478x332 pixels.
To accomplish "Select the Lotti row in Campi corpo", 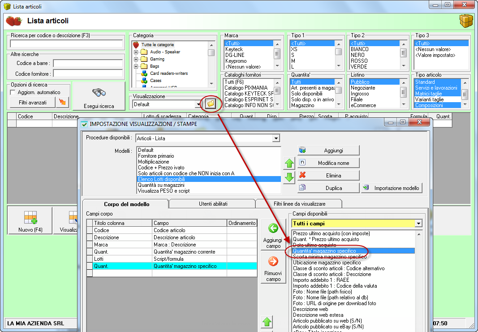I will click(x=172, y=259).
